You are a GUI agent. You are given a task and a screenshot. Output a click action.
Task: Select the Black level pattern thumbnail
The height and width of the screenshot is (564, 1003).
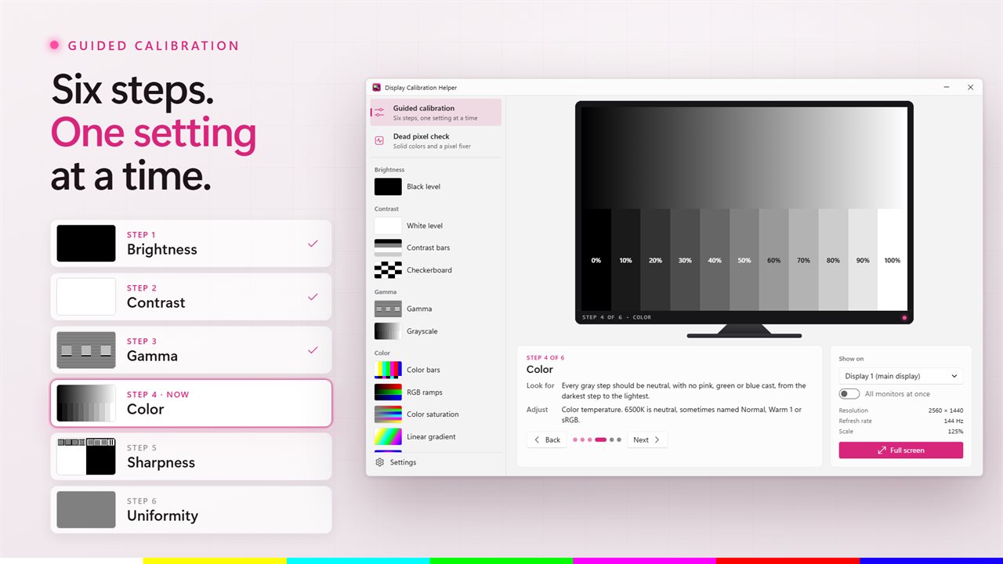(388, 186)
